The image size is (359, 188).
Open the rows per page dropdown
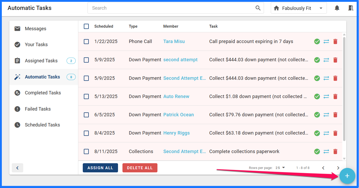click(x=280, y=168)
